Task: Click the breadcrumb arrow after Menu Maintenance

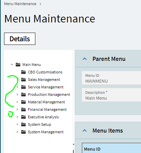Action: [40, 4]
